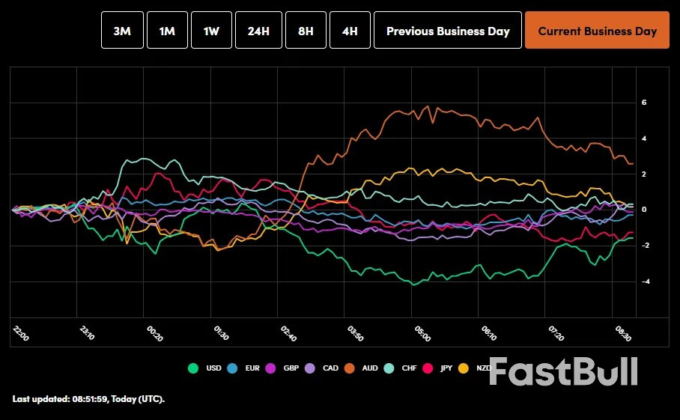Toggle the yellow NZD legend entry
The height and width of the screenshot is (420, 680).
tap(476, 368)
